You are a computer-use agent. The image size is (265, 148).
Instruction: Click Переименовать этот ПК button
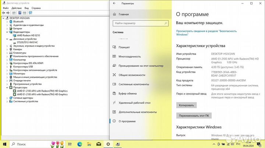coord(194,116)
